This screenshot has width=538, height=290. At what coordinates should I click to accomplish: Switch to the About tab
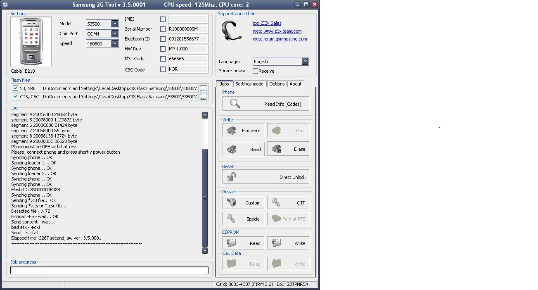click(x=296, y=84)
